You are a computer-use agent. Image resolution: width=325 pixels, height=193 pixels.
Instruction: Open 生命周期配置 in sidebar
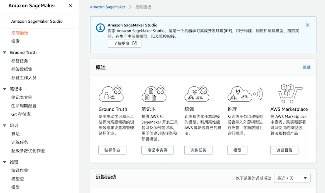click(x=24, y=106)
